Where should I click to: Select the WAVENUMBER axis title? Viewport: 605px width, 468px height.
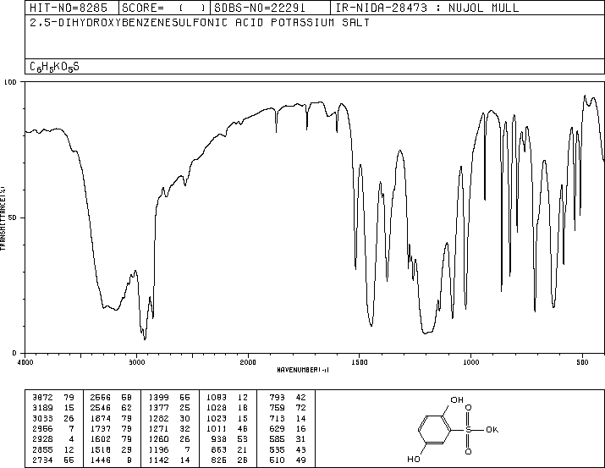pos(303,370)
